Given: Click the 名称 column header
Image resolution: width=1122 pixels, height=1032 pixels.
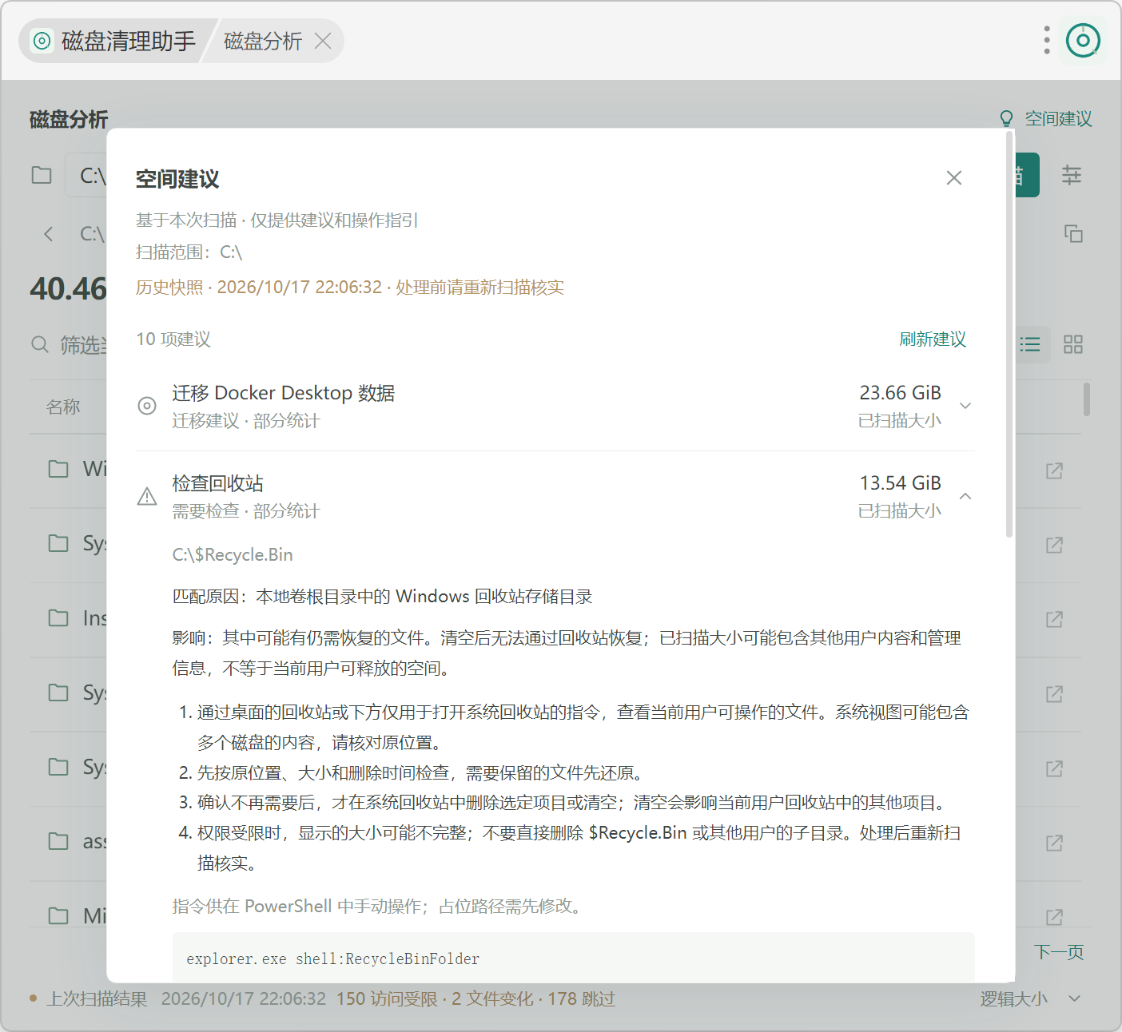Looking at the screenshot, I should pos(63,407).
